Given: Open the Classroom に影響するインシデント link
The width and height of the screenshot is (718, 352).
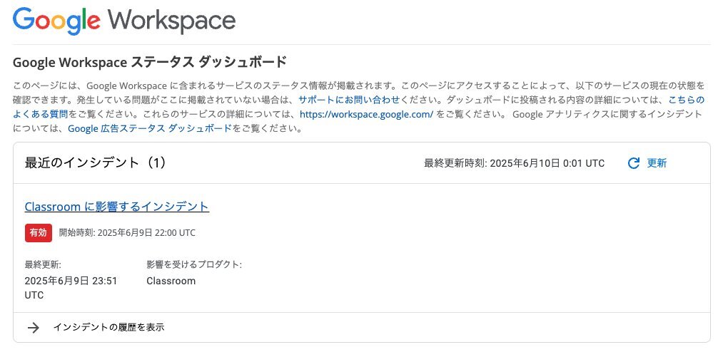Looking at the screenshot, I should click(117, 207).
